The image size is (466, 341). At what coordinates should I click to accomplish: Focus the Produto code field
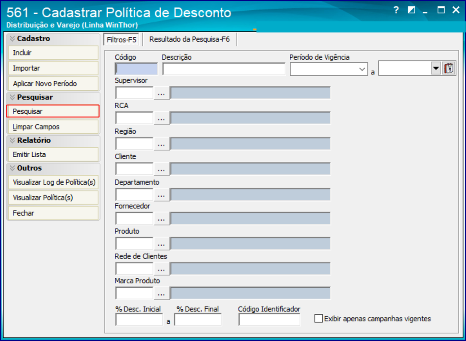click(x=134, y=244)
